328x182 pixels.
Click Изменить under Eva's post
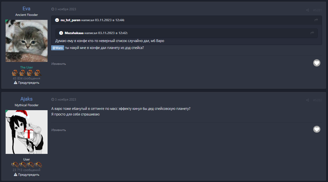58,64
